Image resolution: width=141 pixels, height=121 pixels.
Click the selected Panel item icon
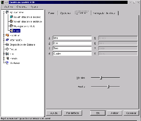click(x=12, y=31)
